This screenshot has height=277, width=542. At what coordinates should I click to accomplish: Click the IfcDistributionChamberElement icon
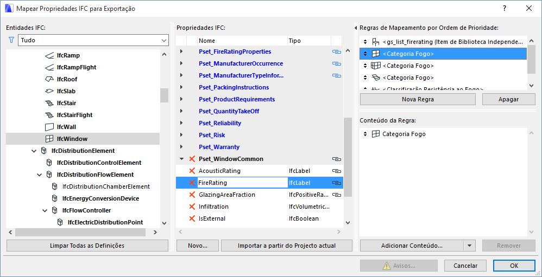point(54,186)
